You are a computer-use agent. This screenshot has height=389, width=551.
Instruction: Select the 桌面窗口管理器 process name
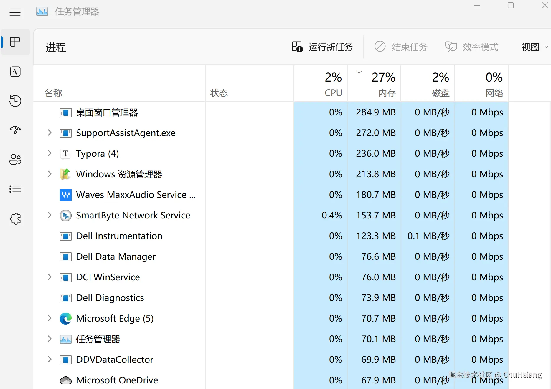click(x=107, y=112)
